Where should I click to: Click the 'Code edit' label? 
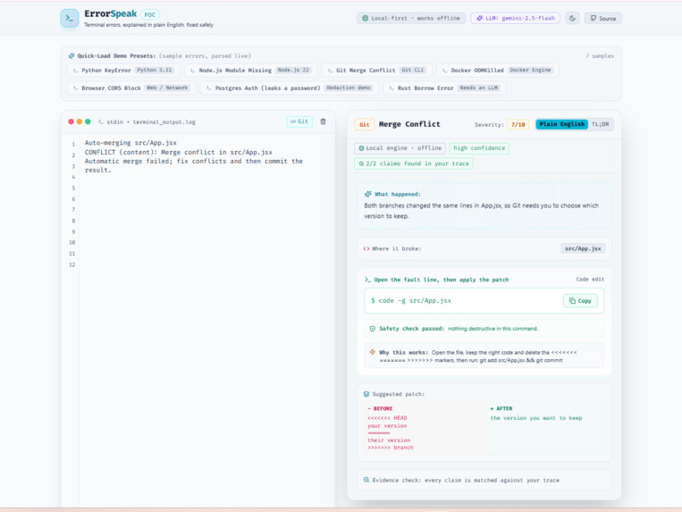[x=590, y=280]
